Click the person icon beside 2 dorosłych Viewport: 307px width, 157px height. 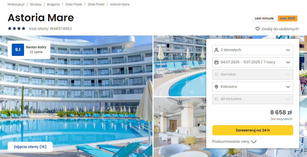coord(216,50)
